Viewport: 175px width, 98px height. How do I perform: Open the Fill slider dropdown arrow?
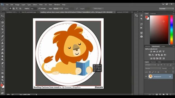173,72
